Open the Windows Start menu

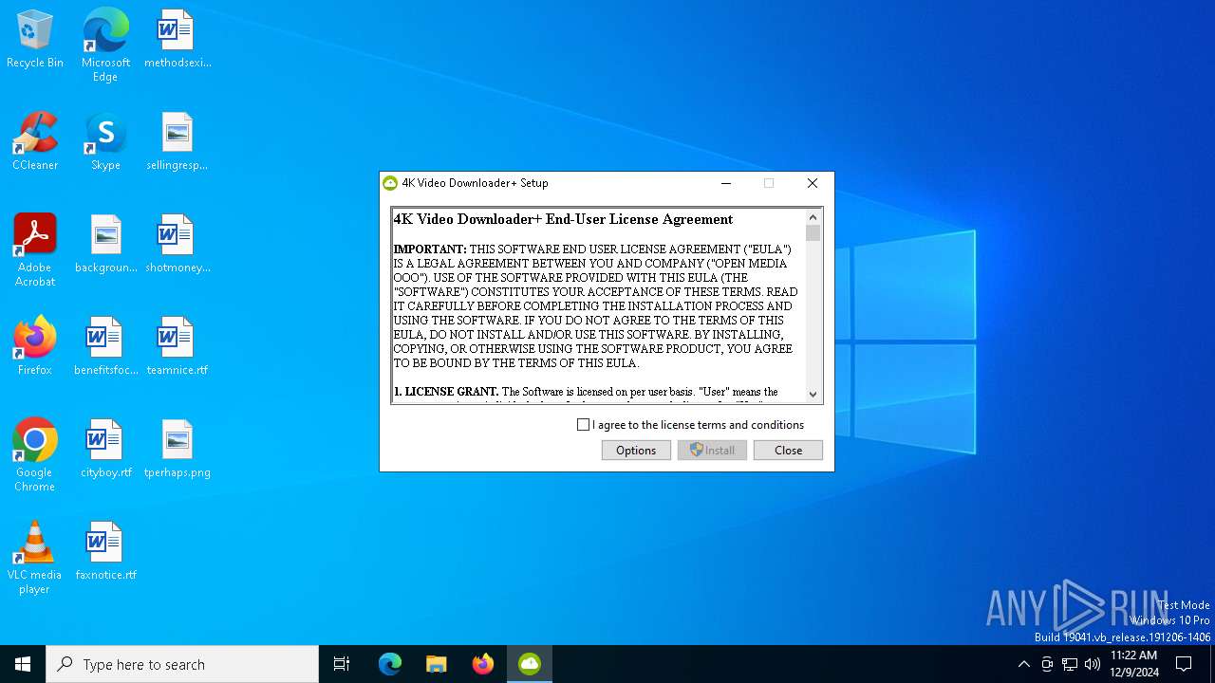(x=23, y=664)
